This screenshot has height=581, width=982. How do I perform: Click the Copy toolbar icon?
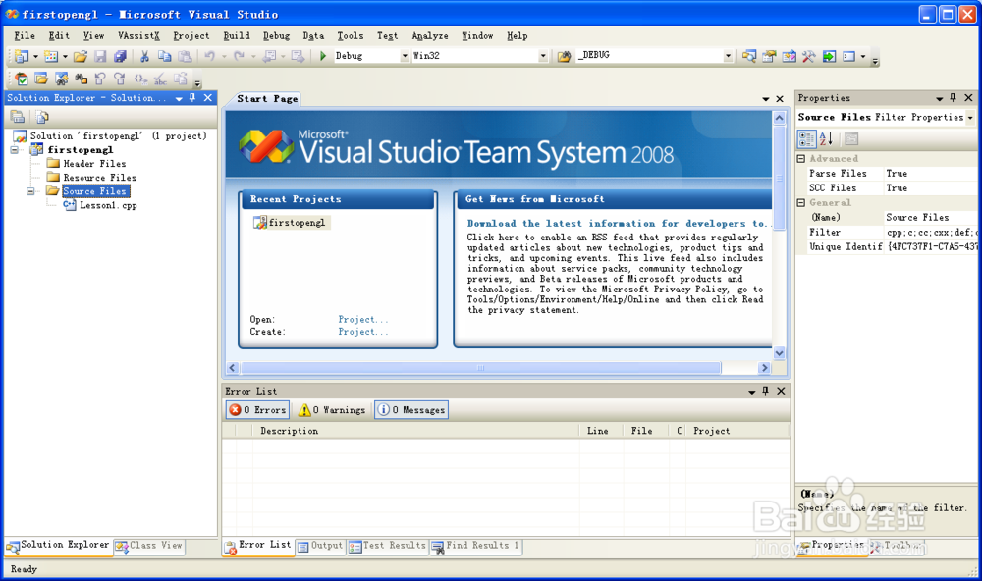(165, 56)
